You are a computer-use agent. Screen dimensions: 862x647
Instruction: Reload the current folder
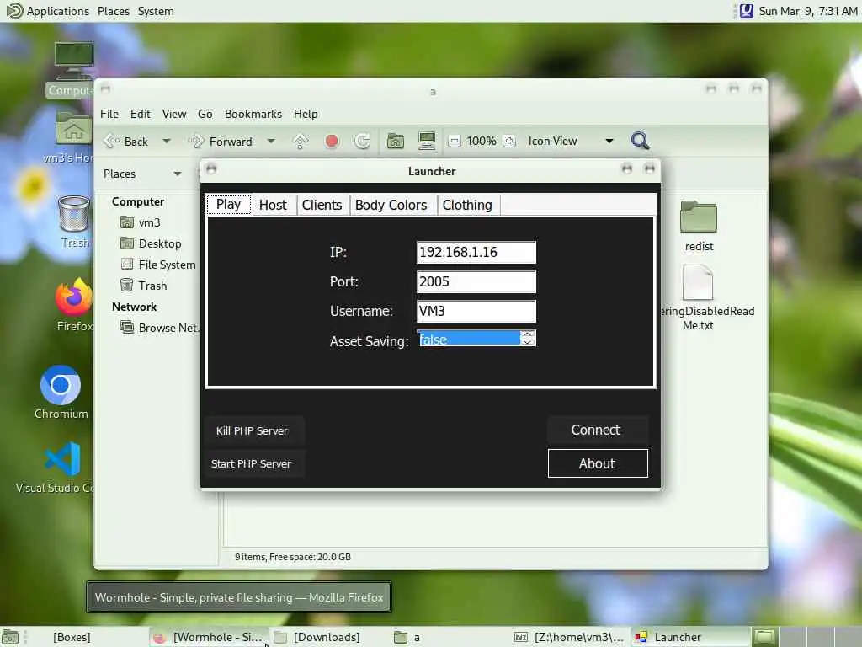363,142
